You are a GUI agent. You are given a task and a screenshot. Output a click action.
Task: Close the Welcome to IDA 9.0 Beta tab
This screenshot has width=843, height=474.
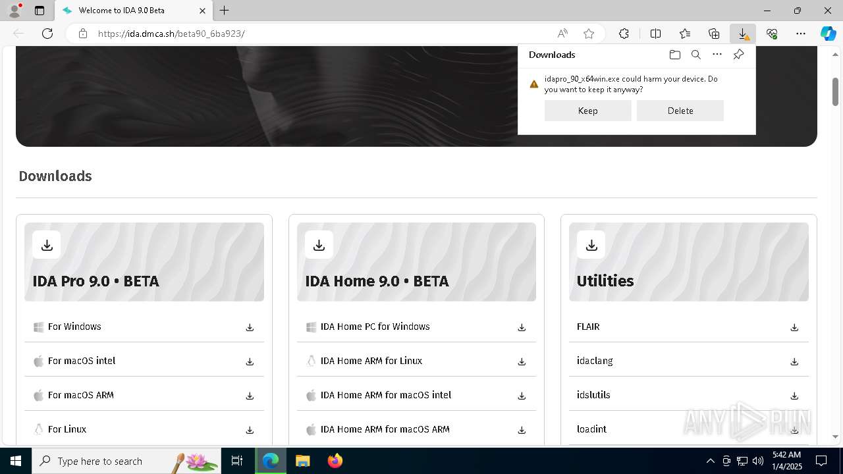point(202,11)
